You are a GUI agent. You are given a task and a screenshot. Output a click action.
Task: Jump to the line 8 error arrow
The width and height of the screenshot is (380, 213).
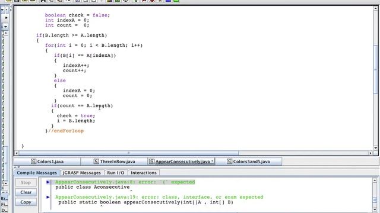(x=48, y=182)
